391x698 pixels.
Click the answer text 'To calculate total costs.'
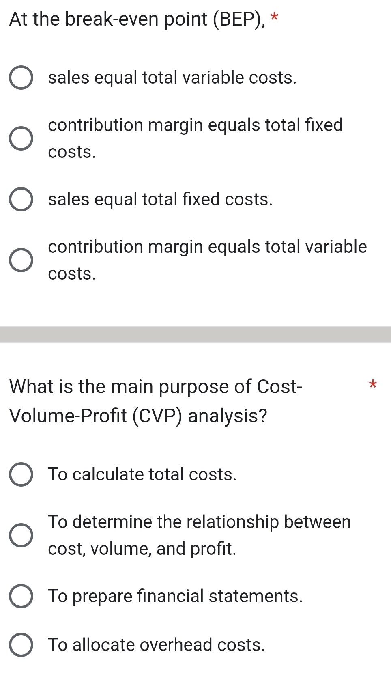pyautogui.click(x=142, y=474)
